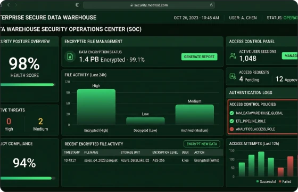Click the File Name column header
The image size is (298, 192).
pyautogui.click(x=91, y=153)
